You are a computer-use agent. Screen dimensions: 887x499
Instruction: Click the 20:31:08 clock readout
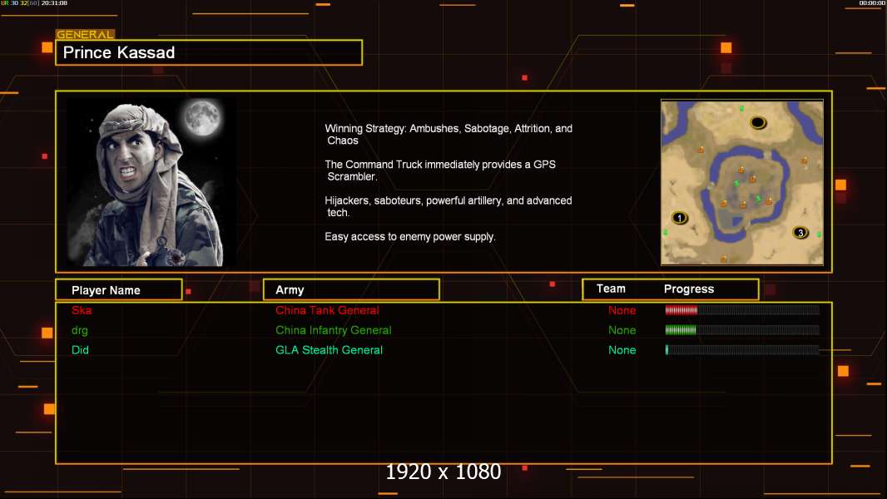54,3
